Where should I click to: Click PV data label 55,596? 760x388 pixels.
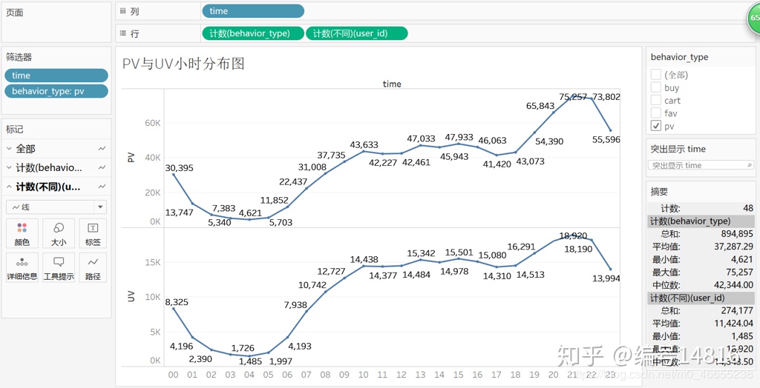pyautogui.click(x=606, y=139)
